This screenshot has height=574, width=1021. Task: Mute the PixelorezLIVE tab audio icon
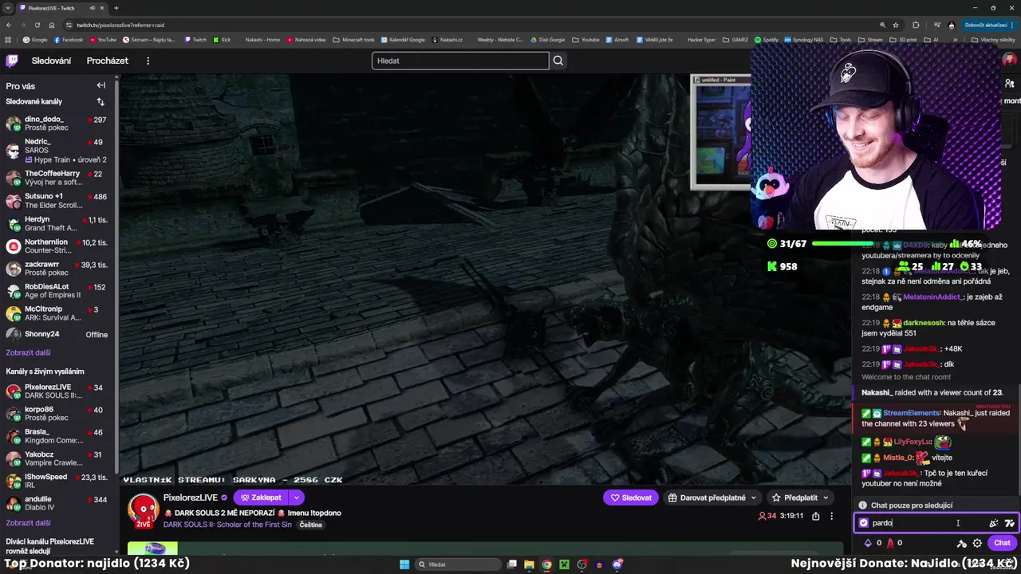pyautogui.click(x=93, y=8)
